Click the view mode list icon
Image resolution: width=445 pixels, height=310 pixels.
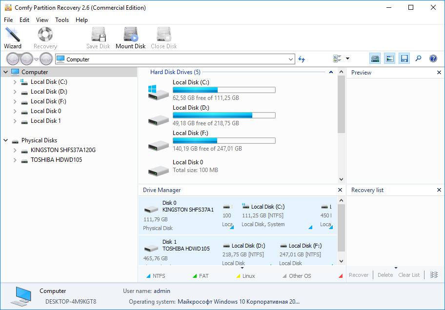point(337,58)
